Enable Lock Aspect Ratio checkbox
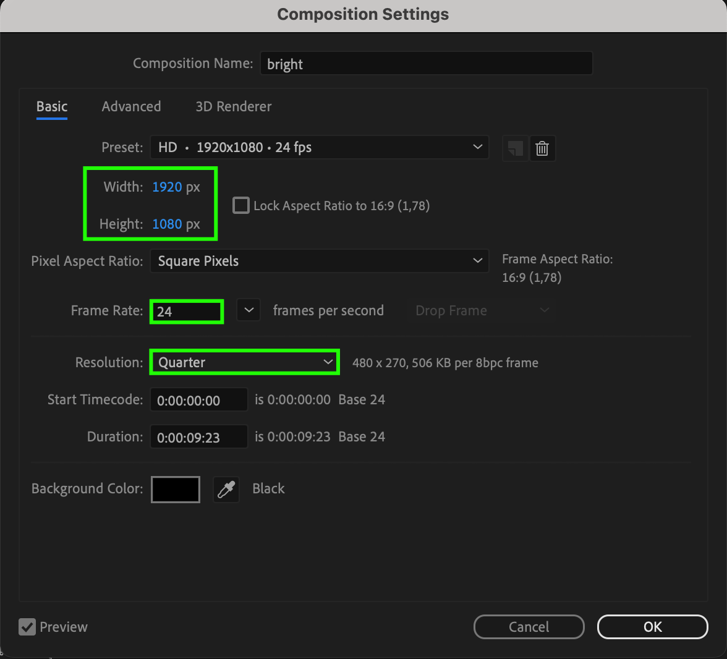 click(x=241, y=205)
